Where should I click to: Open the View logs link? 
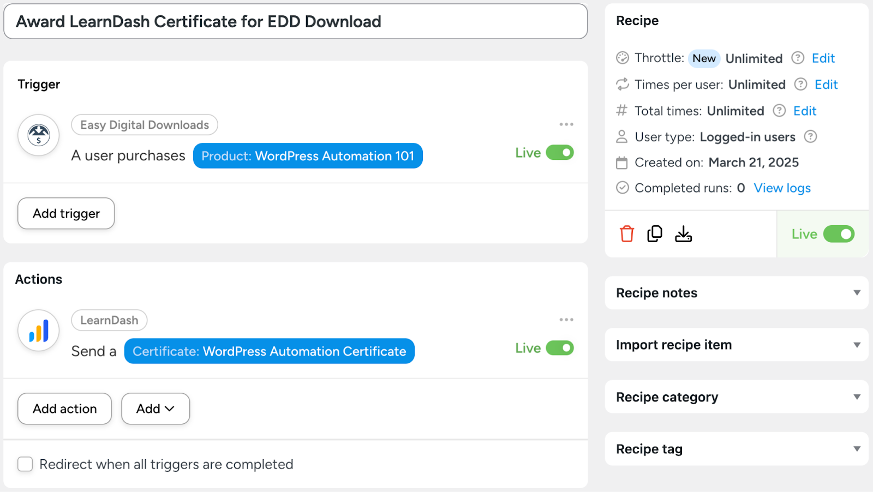782,188
